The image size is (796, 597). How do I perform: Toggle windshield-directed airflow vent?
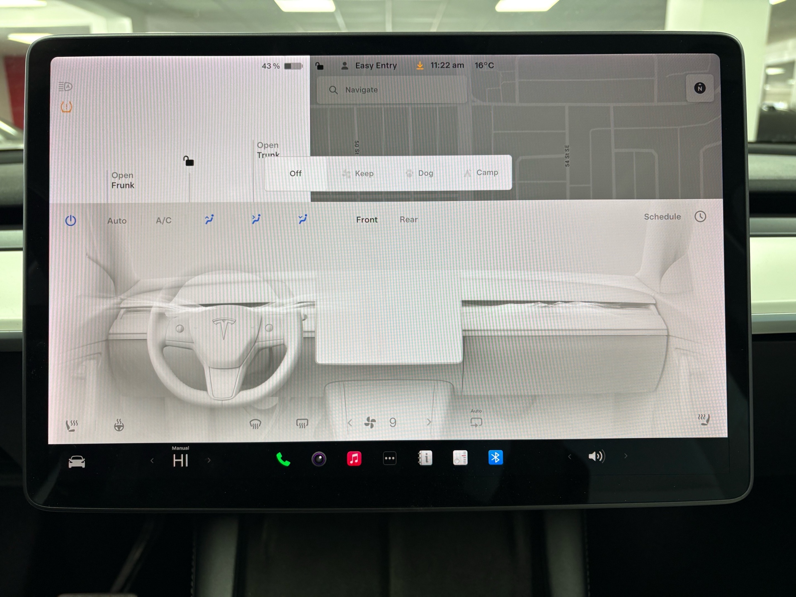click(209, 219)
